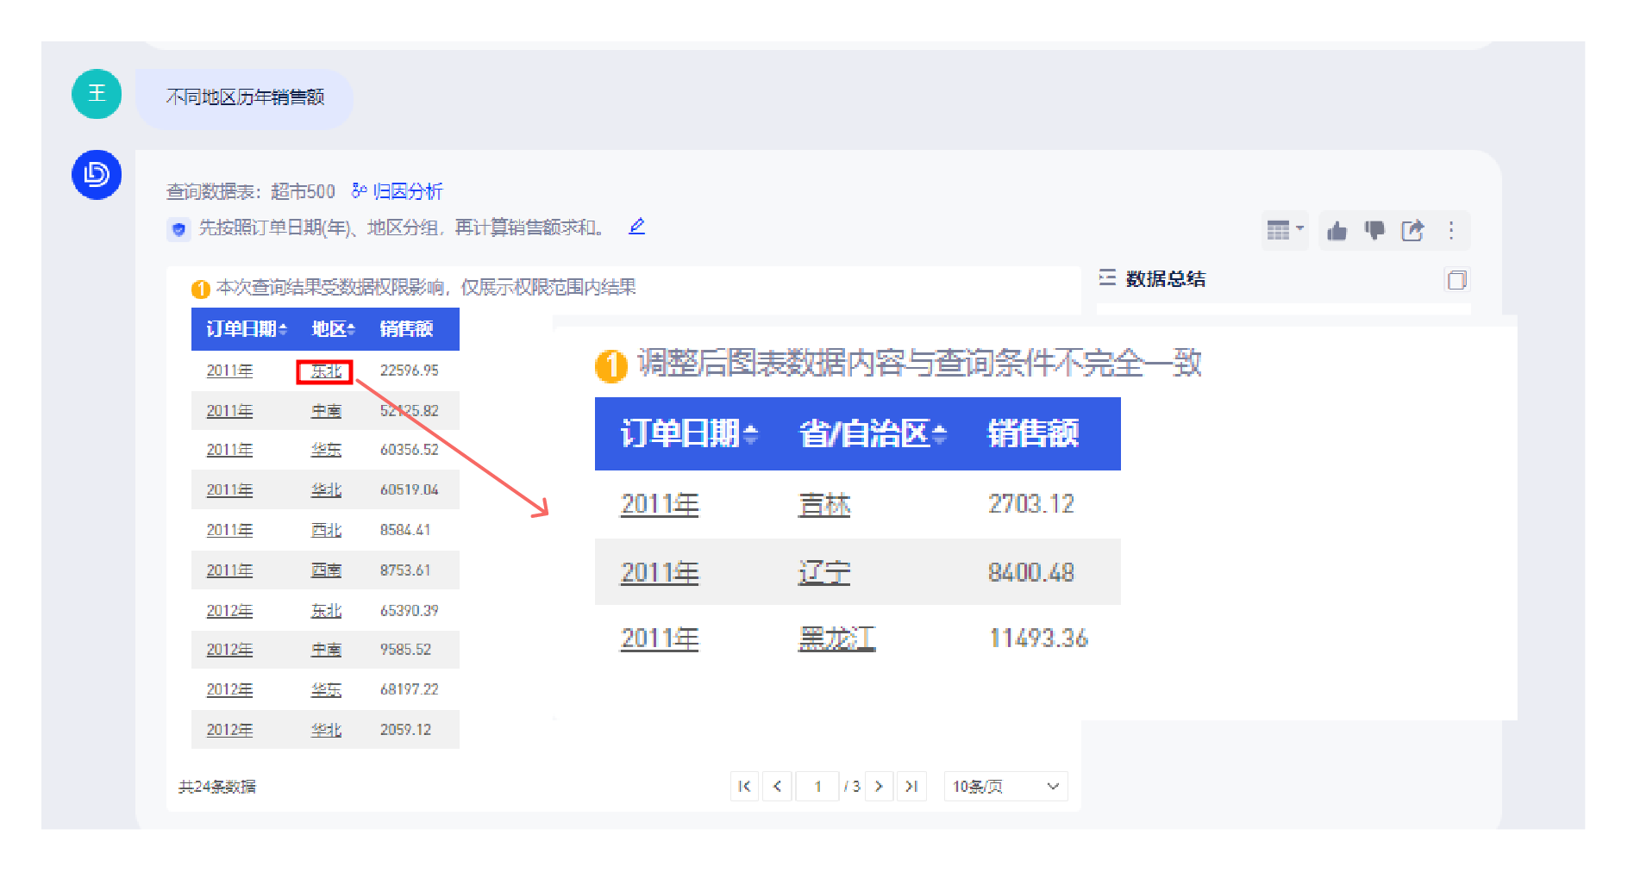Go to the first page of results
This screenshot has height=872, width=1628.
[744, 786]
